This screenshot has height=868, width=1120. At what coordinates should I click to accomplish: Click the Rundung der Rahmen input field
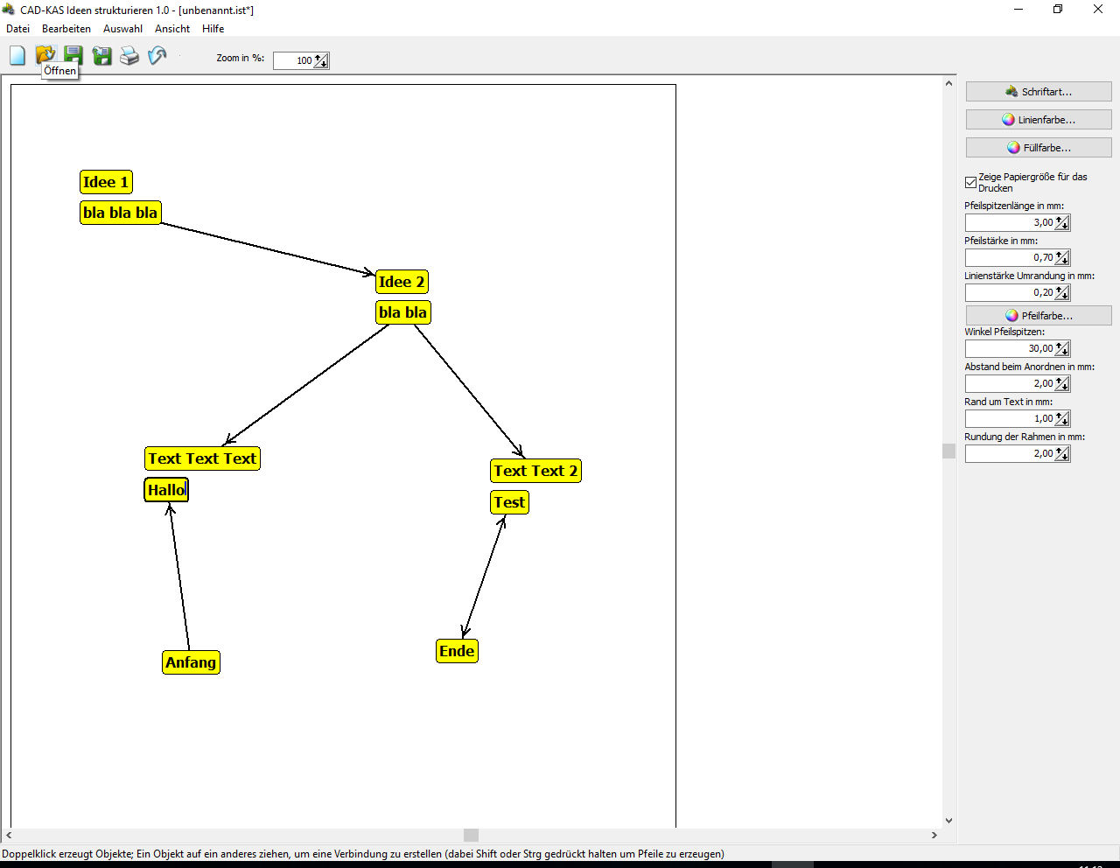[1009, 454]
